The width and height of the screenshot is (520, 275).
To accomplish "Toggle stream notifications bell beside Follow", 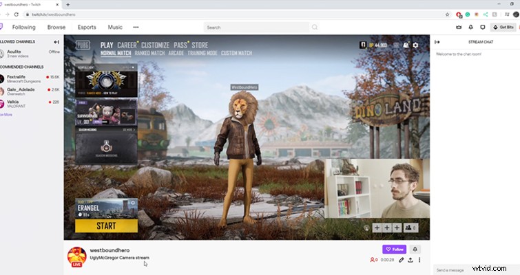I will tap(415, 249).
